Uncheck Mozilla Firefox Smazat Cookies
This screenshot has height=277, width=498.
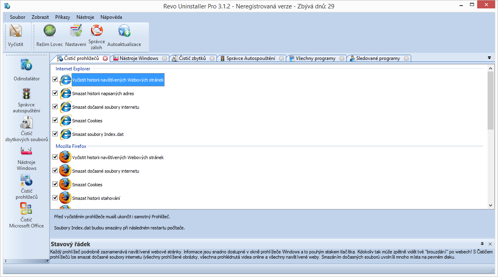(x=55, y=184)
